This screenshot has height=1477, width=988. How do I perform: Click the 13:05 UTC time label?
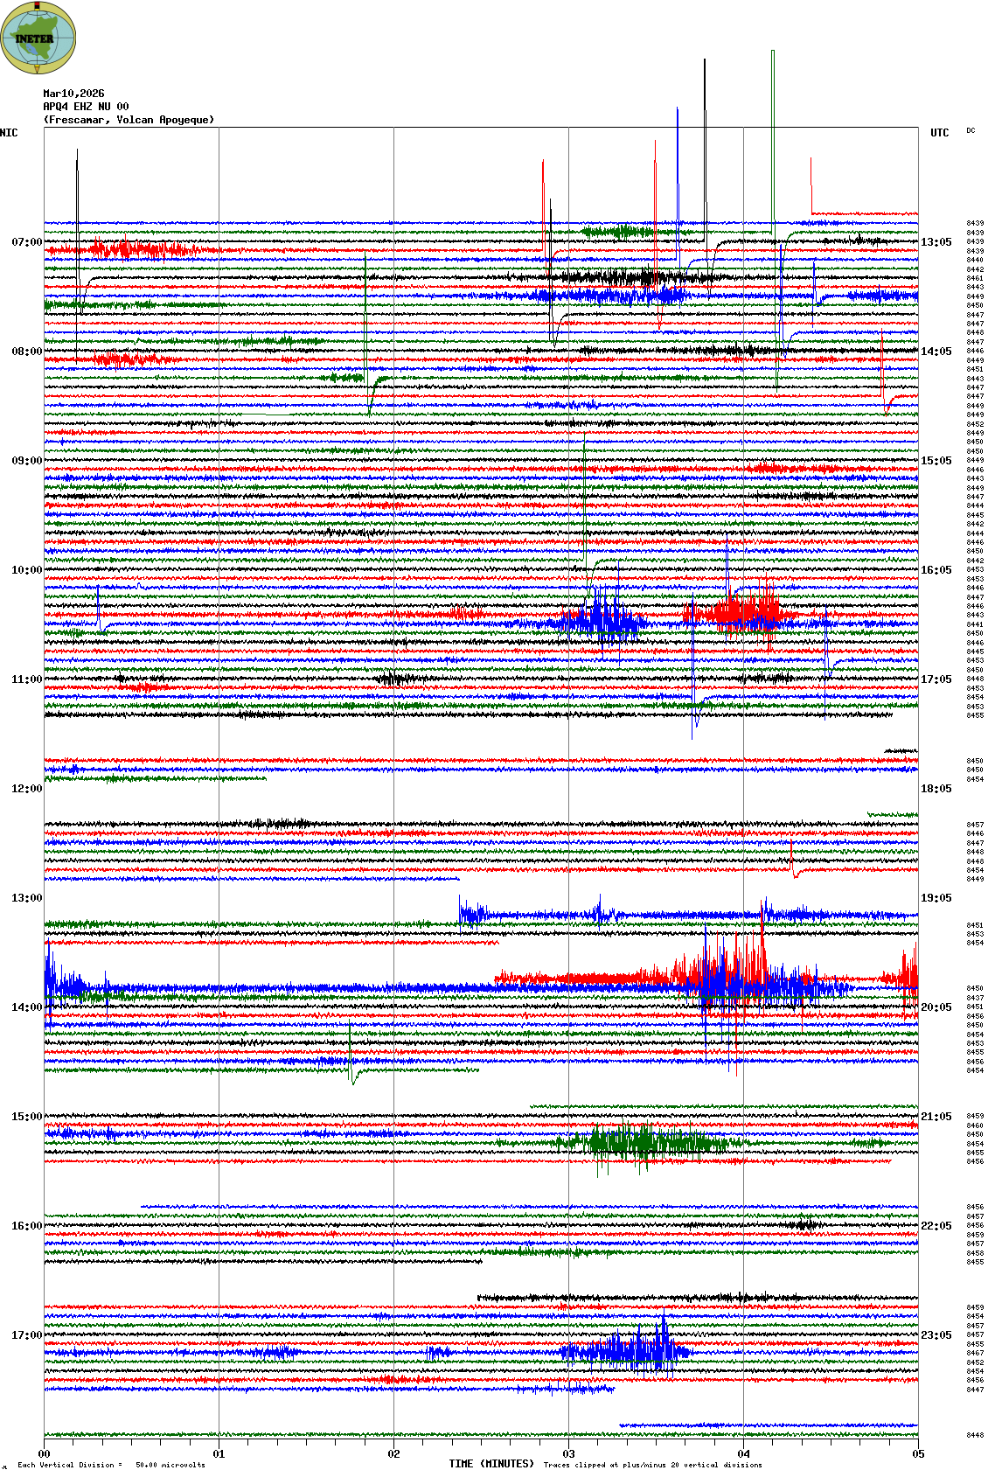936,242
